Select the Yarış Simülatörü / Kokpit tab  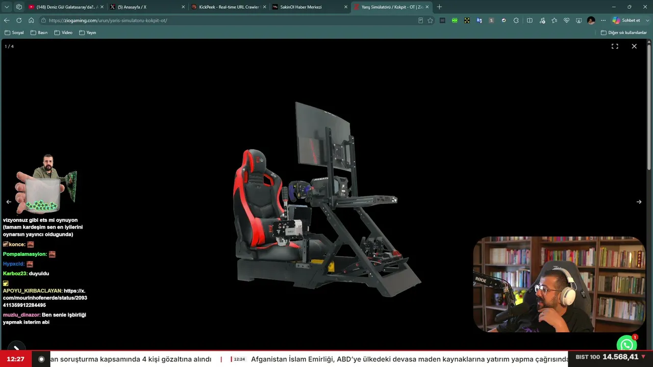(x=391, y=7)
